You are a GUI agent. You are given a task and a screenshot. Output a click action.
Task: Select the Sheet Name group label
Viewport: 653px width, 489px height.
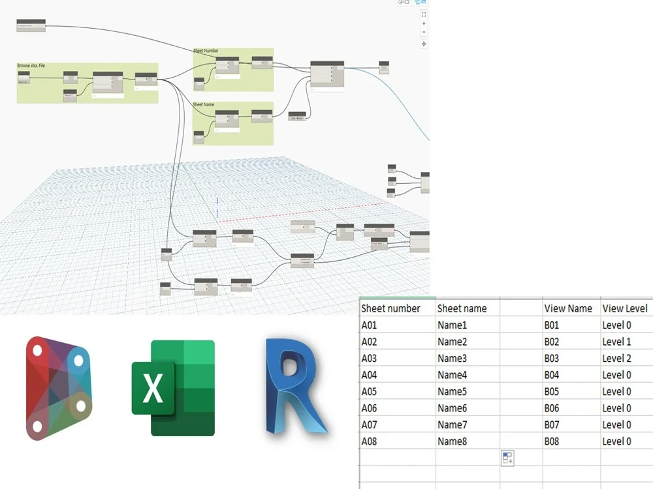pos(204,104)
